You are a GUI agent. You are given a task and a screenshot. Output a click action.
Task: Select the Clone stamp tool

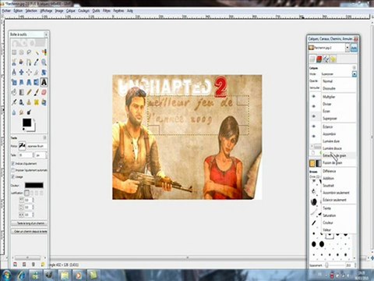(29, 102)
